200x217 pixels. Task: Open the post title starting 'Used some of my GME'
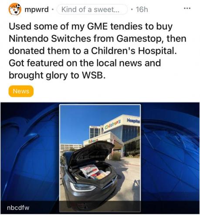pyautogui.click(x=97, y=51)
